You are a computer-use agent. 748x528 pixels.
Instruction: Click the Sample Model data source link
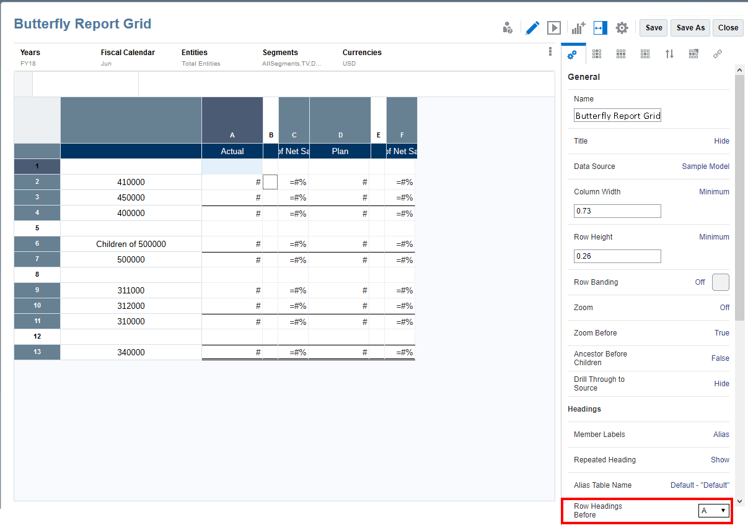(705, 167)
